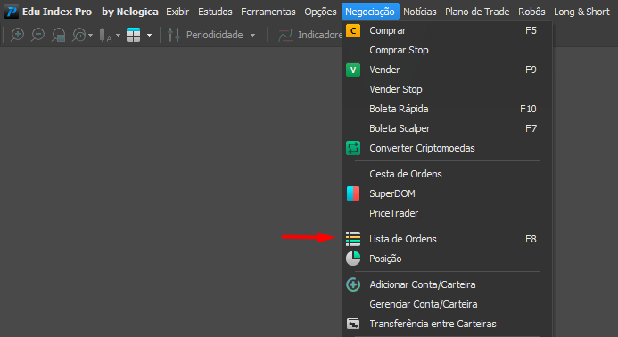Image resolution: width=618 pixels, height=337 pixels.
Task: Click the F10 shortcut label
Action: [x=528, y=109]
